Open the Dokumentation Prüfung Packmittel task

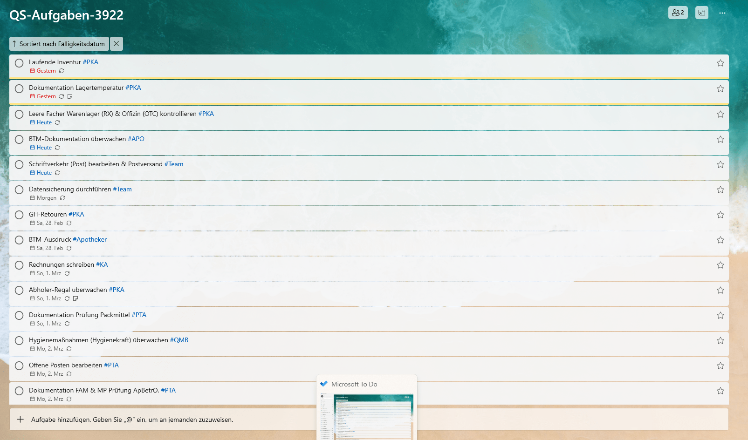click(79, 315)
